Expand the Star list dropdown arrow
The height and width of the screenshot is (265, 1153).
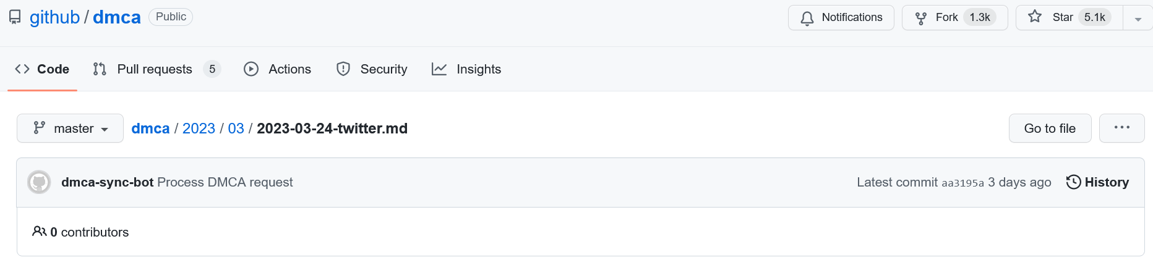[x=1138, y=19]
